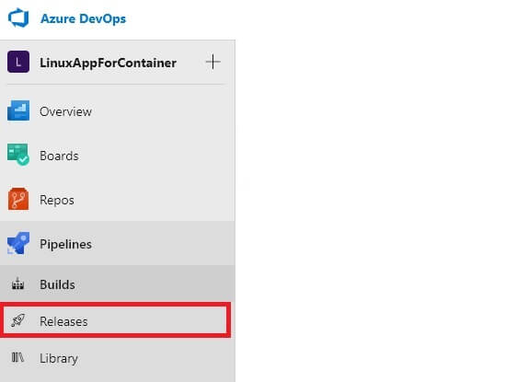Click the Releases rocket icon

17,320
